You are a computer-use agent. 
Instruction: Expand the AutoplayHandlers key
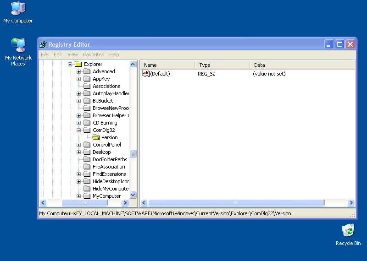click(78, 94)
